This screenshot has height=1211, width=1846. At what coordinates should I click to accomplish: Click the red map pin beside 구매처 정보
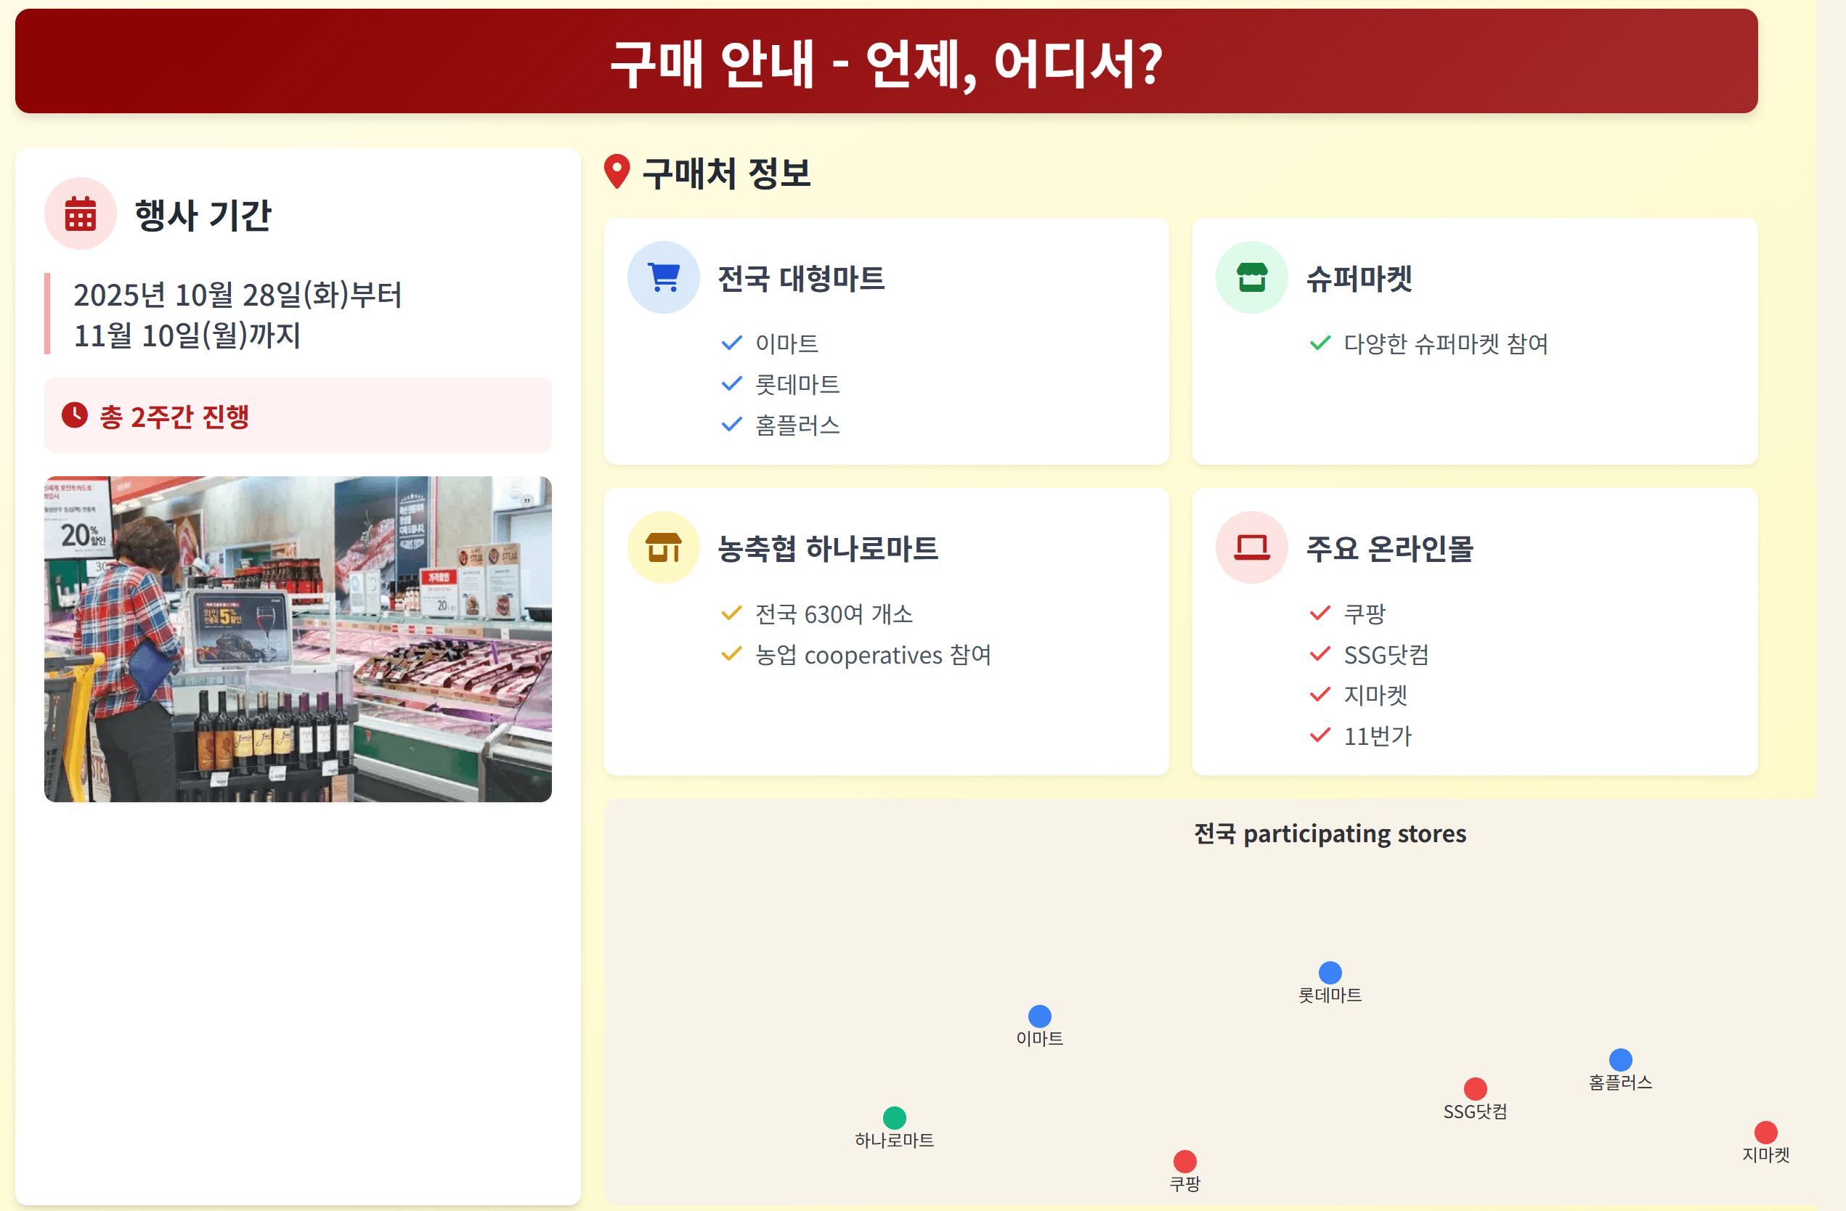point(616,172)
